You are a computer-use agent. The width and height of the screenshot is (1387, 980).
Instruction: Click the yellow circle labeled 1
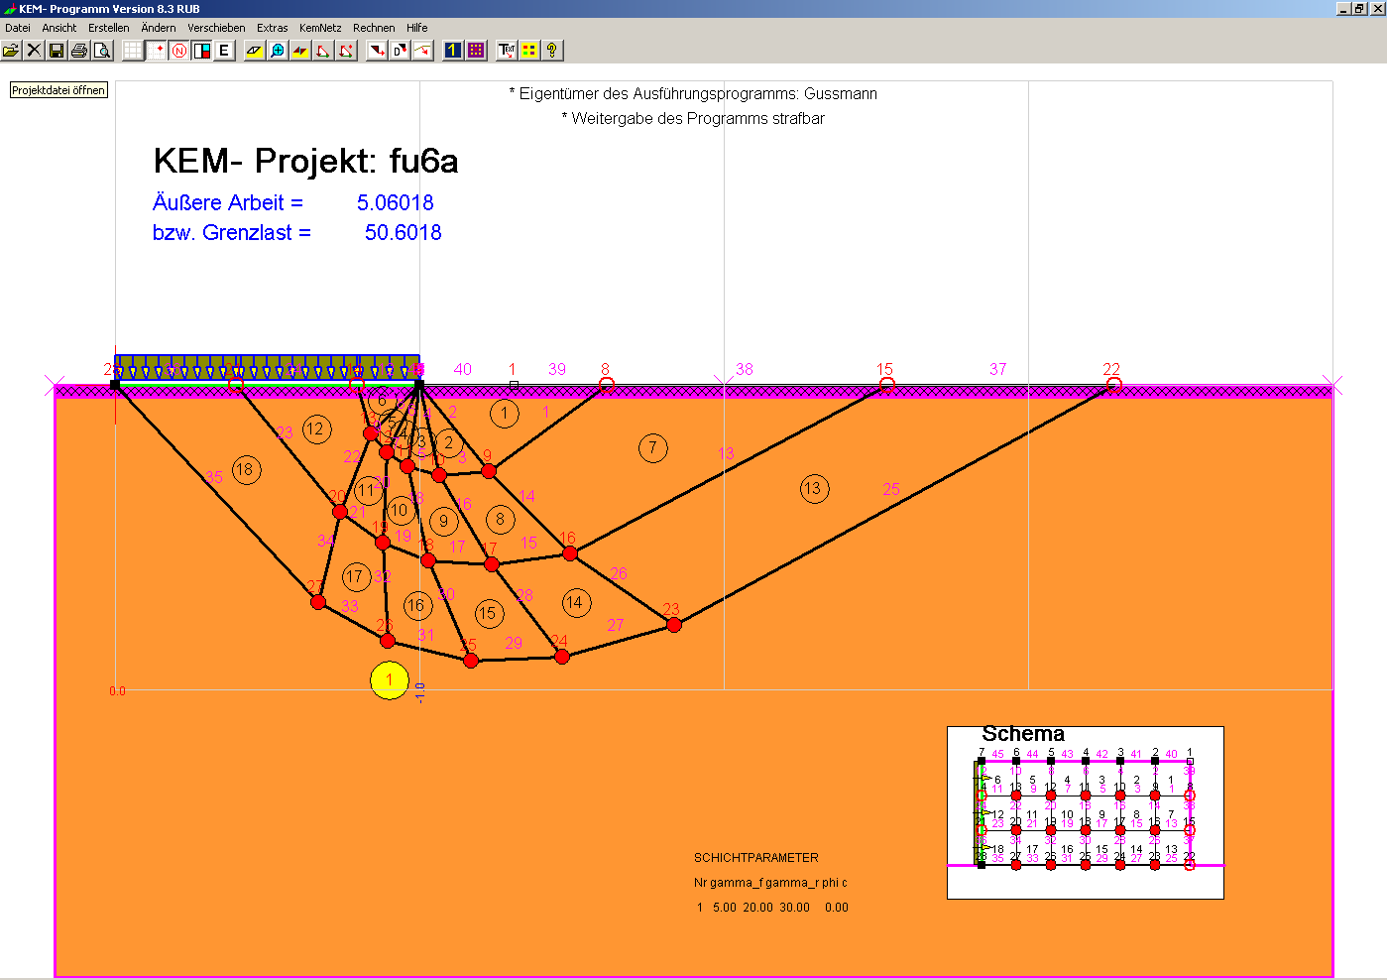pyautogui.click(x=390, y=680)
